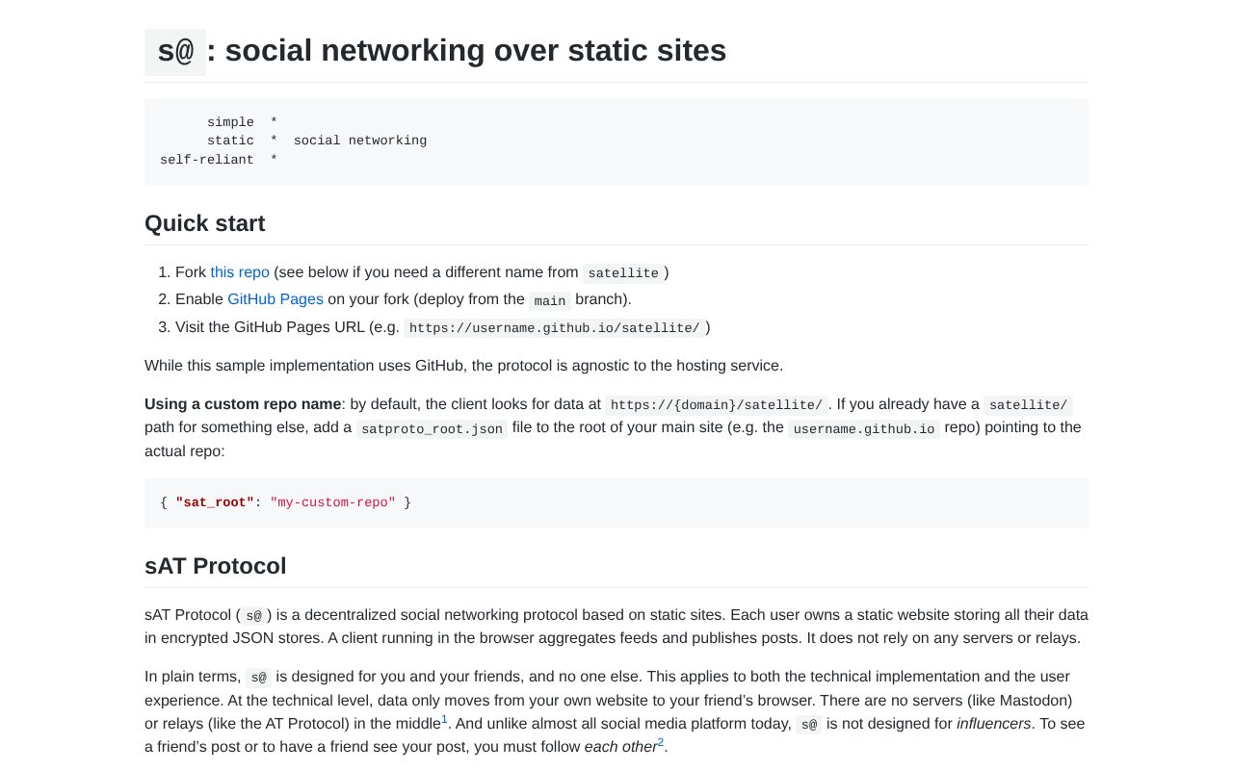Click the username.github.io repo code span

[863, 429]
